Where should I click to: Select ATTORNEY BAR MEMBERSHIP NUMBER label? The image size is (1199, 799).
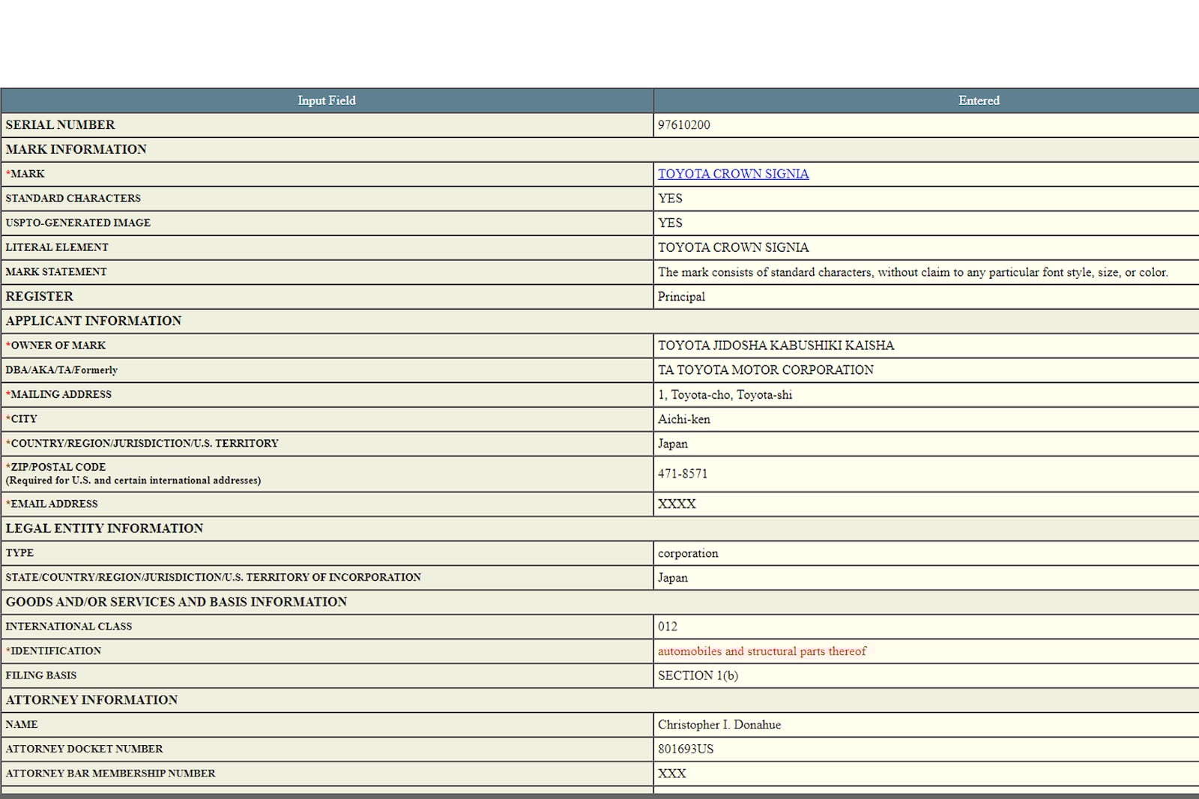(x=110, y=774)
